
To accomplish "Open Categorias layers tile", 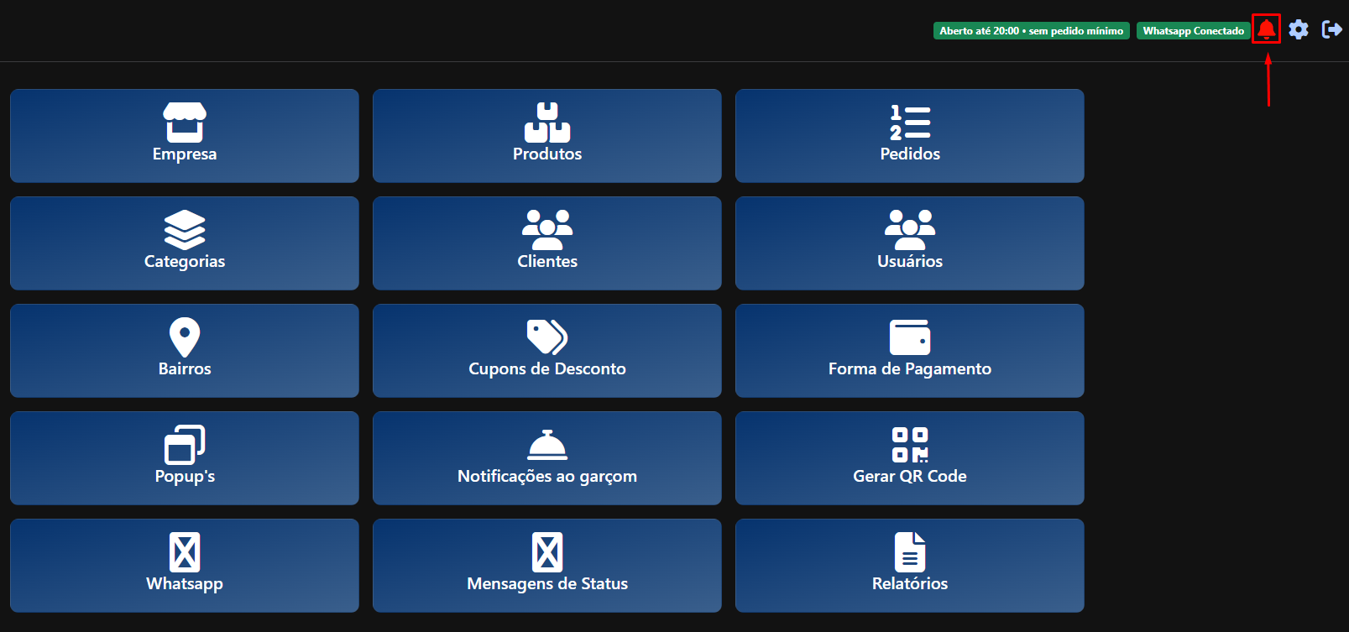I will 185,243.
